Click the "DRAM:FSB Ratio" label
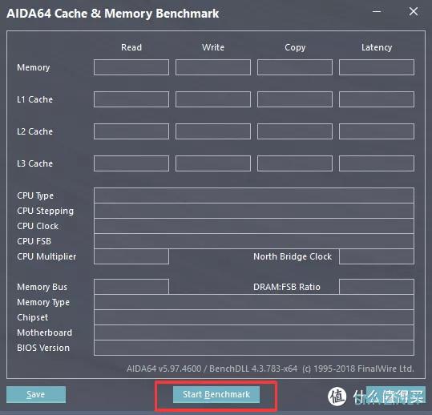 click(x=287, y=287)
